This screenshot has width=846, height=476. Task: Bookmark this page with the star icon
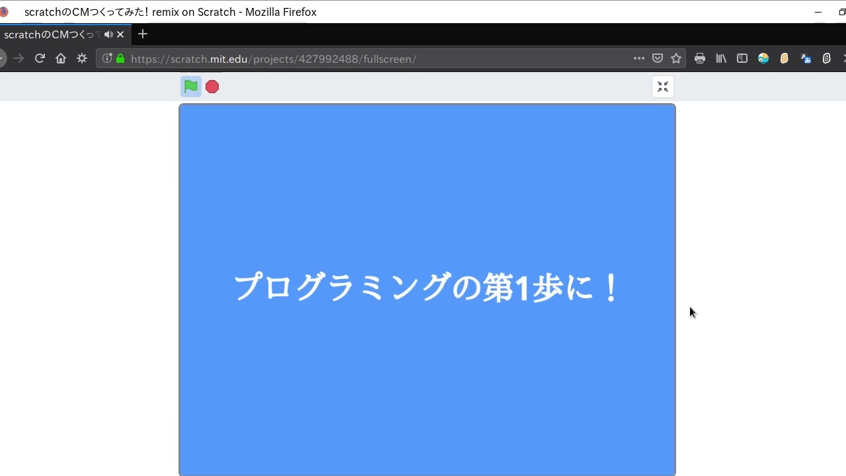pyautogui.click(x=676, y=58)
